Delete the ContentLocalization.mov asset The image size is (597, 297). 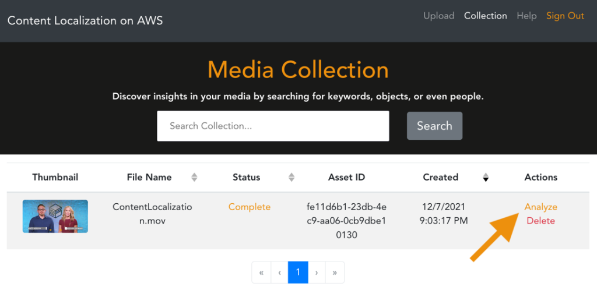540,221
